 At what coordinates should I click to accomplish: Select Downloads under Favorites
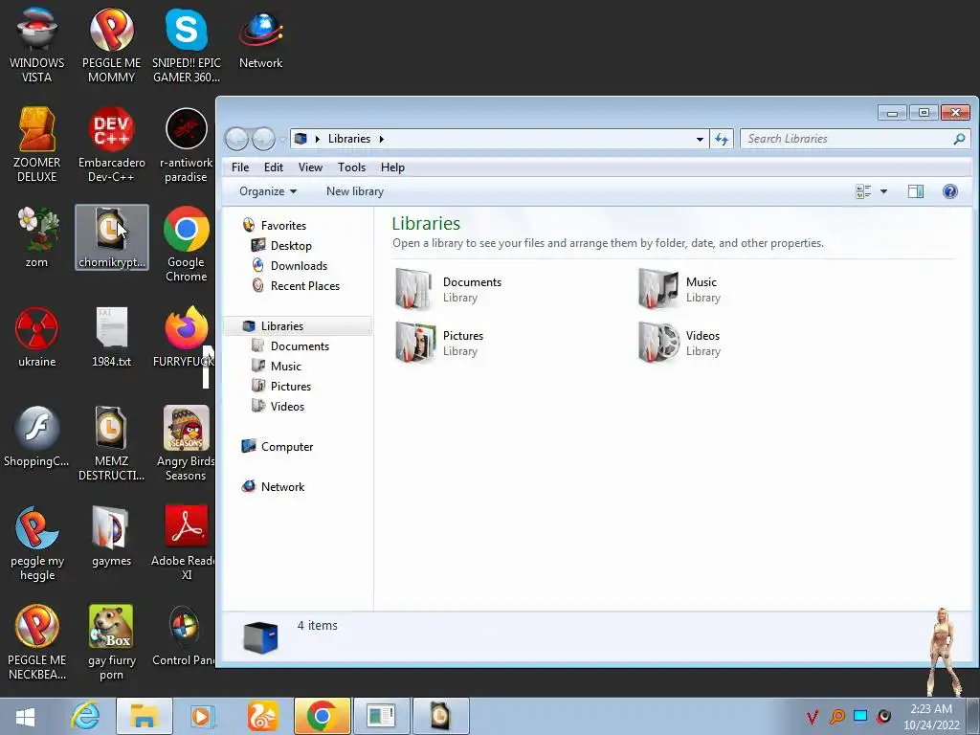pyautogui.click(x=290, y=266)
